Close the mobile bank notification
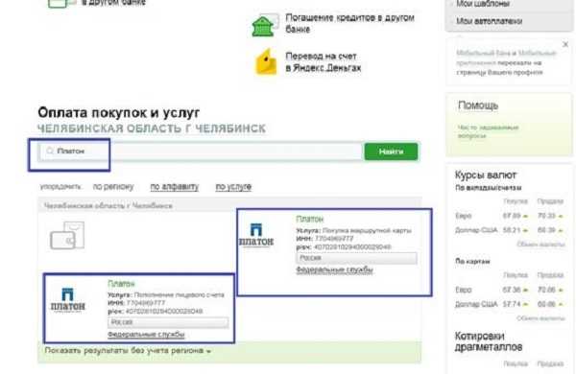 [x=565, y=44]
